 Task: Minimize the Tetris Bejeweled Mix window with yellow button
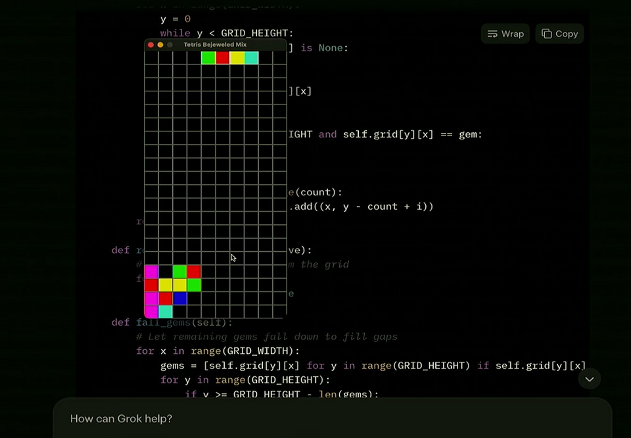[160, 45]
